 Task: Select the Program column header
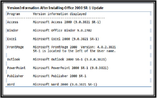pos(14,14)
